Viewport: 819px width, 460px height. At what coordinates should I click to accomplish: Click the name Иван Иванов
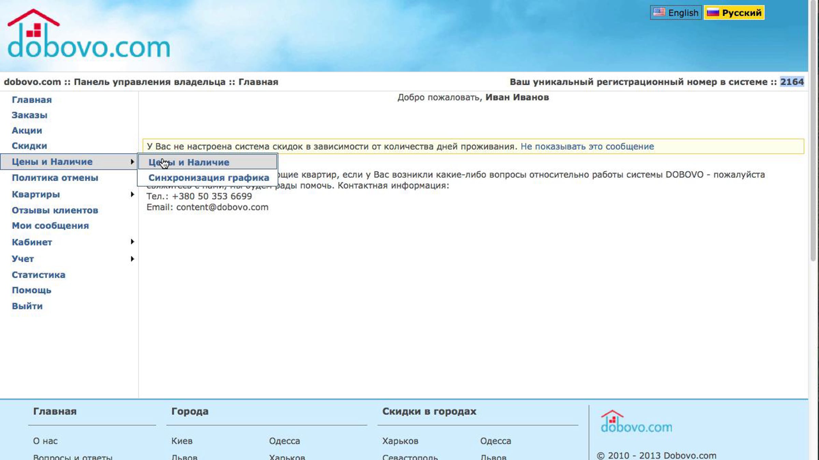point(517,97)
